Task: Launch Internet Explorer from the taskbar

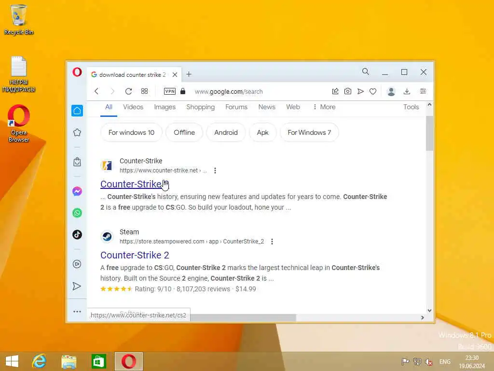Action: pyautogui.click(x=40, y=361)
